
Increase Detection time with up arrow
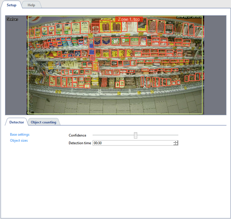pos(176,142)
